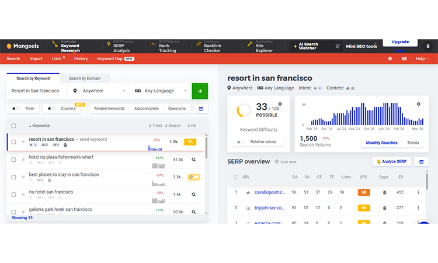Click the SERP overview columns icon
The width and height of the screenshot is (438, 263).
tap(422, 162)
